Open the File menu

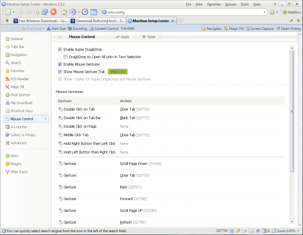coord(188,4)
